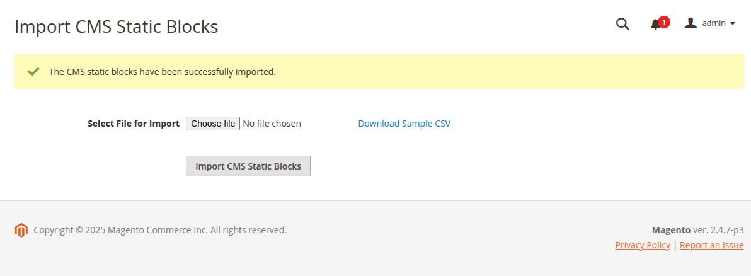
Task: Click the "No file chosen" file field text
Action: coord(272,124)
